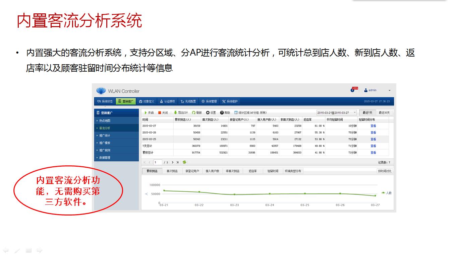
Task: Export data with 导出CSV icon
Action: pos(175,113)
